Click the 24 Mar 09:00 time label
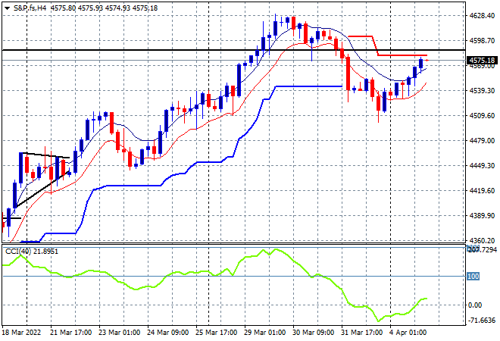This screenshot has width=500, height=341. (x=167, y=333)
